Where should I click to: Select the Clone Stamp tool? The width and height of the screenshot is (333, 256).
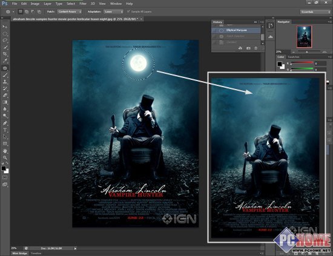(5, 82)
